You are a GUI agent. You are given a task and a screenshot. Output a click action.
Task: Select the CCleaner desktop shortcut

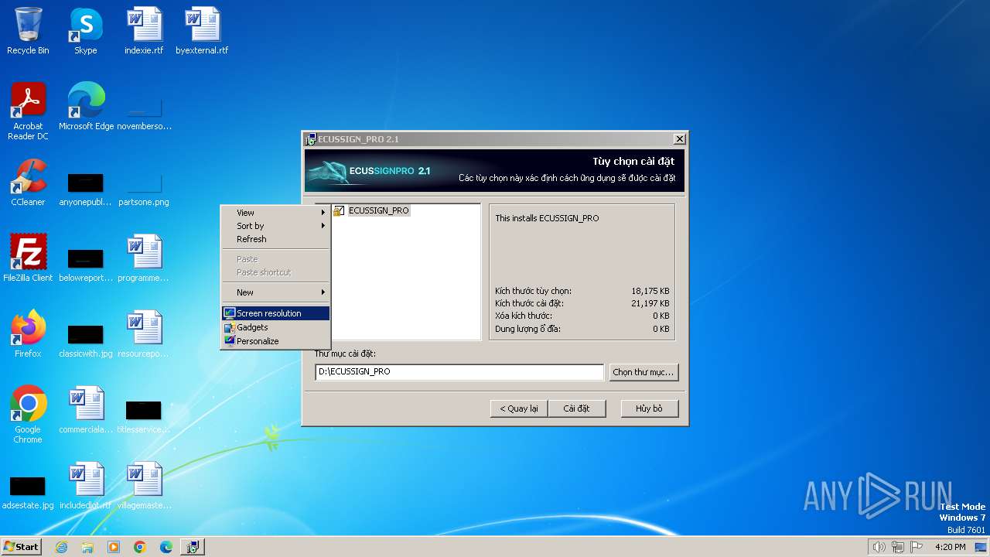28,183
